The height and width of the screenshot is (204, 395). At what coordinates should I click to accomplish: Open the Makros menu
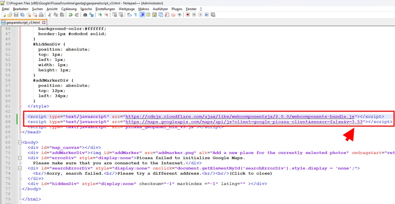[144, 9]
